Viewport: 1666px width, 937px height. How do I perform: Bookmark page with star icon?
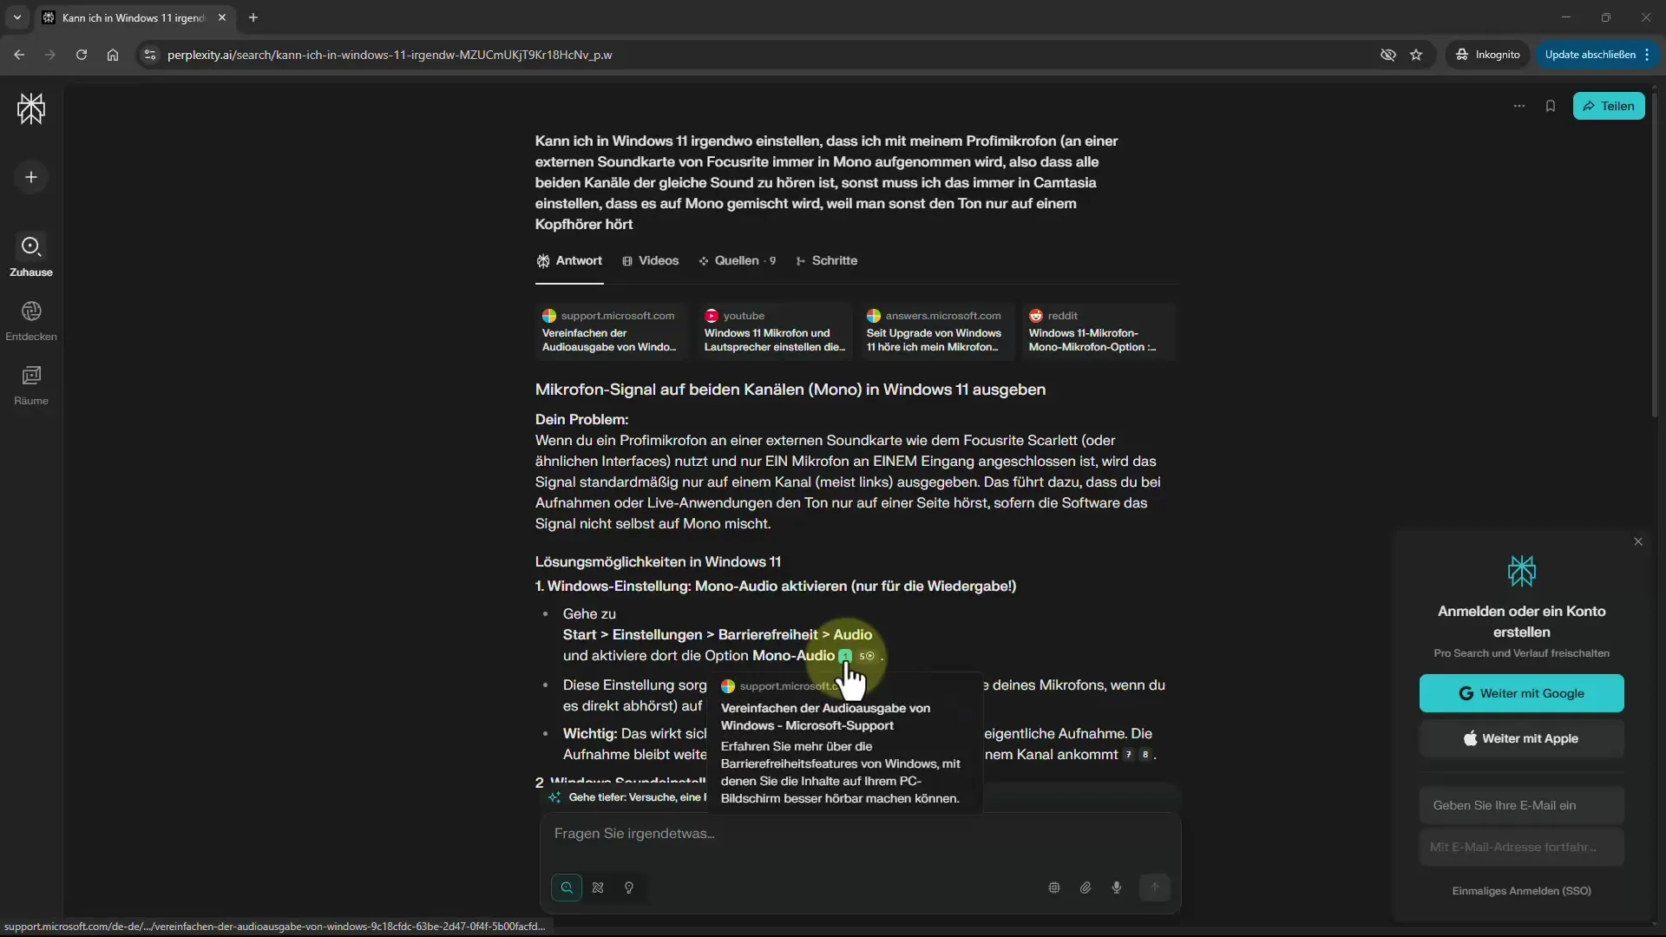point(1417,55)
